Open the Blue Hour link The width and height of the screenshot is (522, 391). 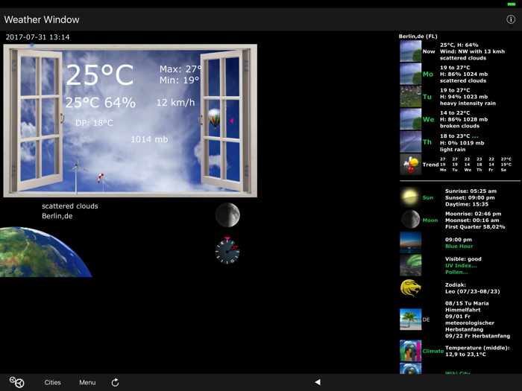tap(459, 246)
